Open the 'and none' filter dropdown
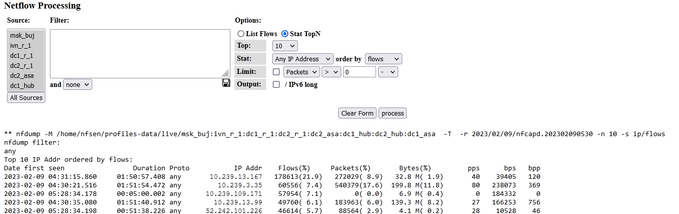This screenshot has width=679, height=214. click(78, 85)
